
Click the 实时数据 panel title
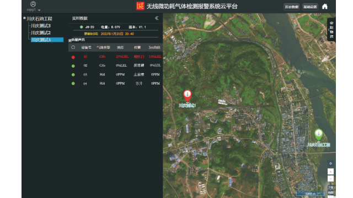(x=79, y=18)
